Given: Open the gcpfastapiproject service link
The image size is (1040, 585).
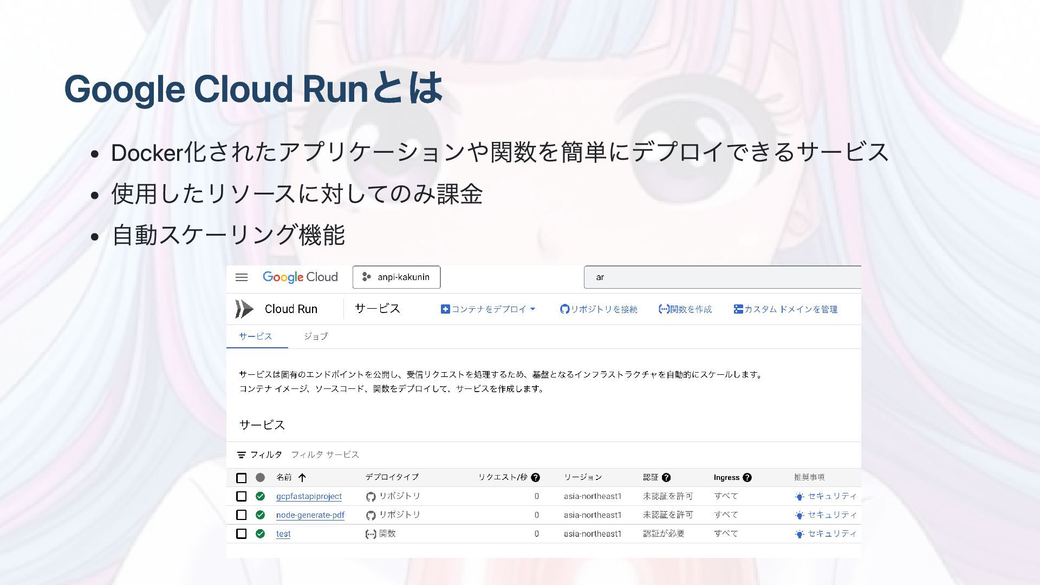Looking at the screenshot, I should (x=309, y=496).
